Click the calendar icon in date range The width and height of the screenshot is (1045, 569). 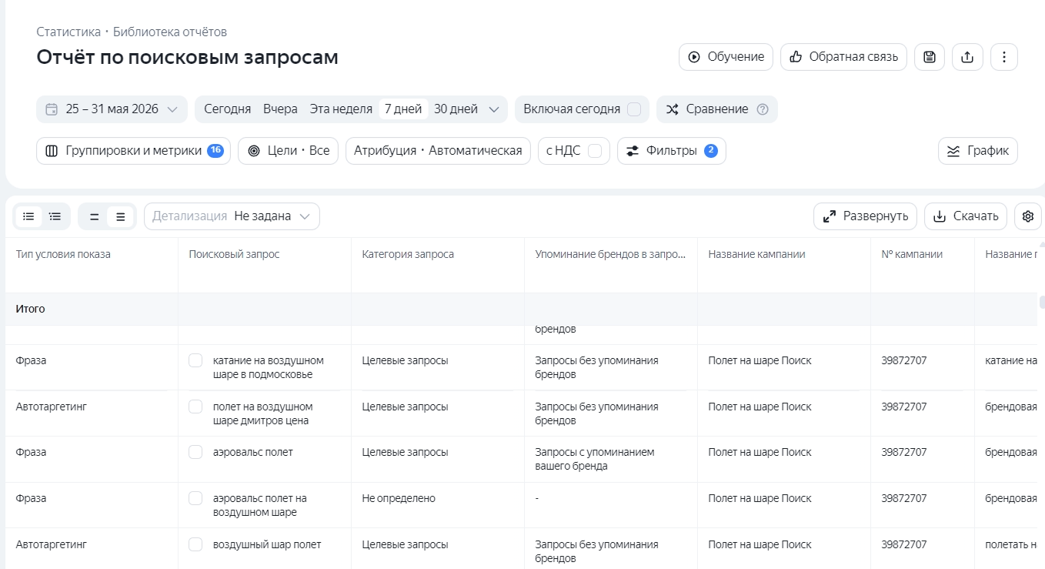52,109
